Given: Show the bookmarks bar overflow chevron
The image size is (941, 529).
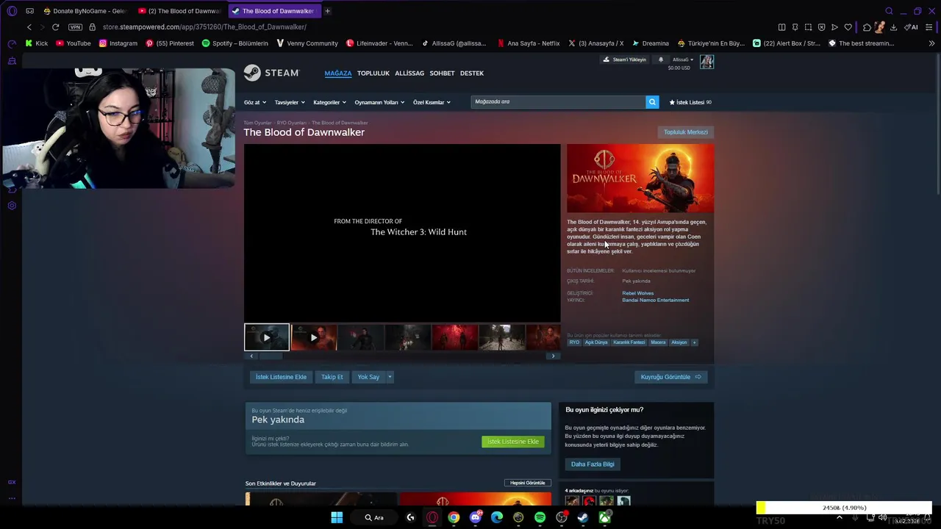Looking at the screenshot, I should [x=931, y=43].
